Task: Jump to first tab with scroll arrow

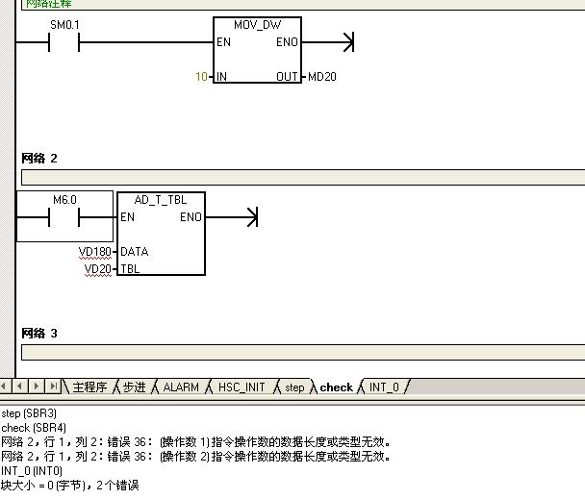Action: 5,386
